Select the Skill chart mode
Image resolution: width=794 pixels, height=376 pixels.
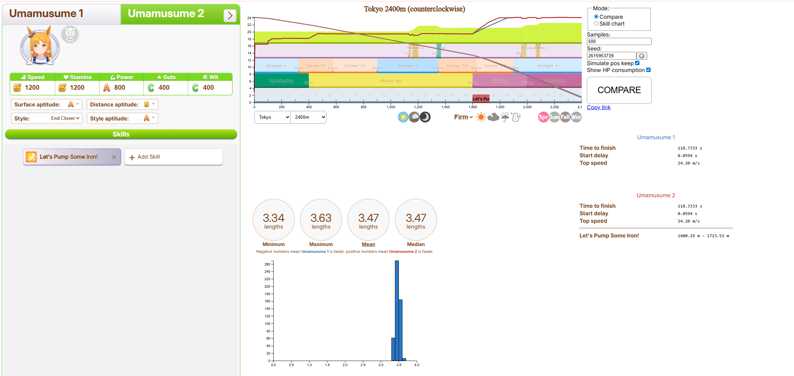[596, 24]
